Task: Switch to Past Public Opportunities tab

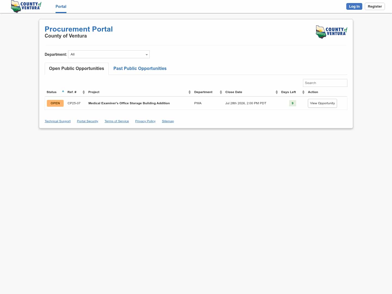Action: pos(140,69)
